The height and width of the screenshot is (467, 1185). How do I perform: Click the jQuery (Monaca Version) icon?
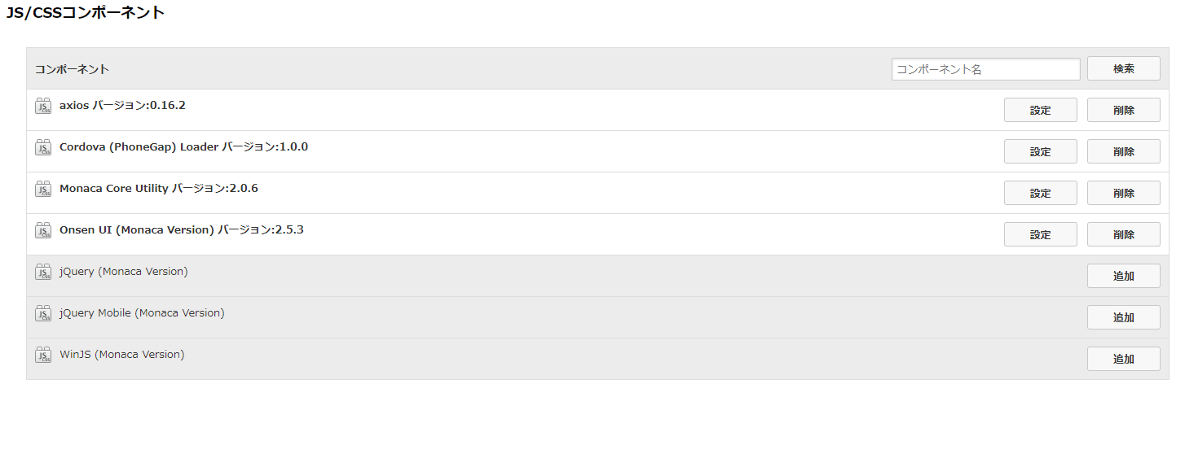pos(43,272)
